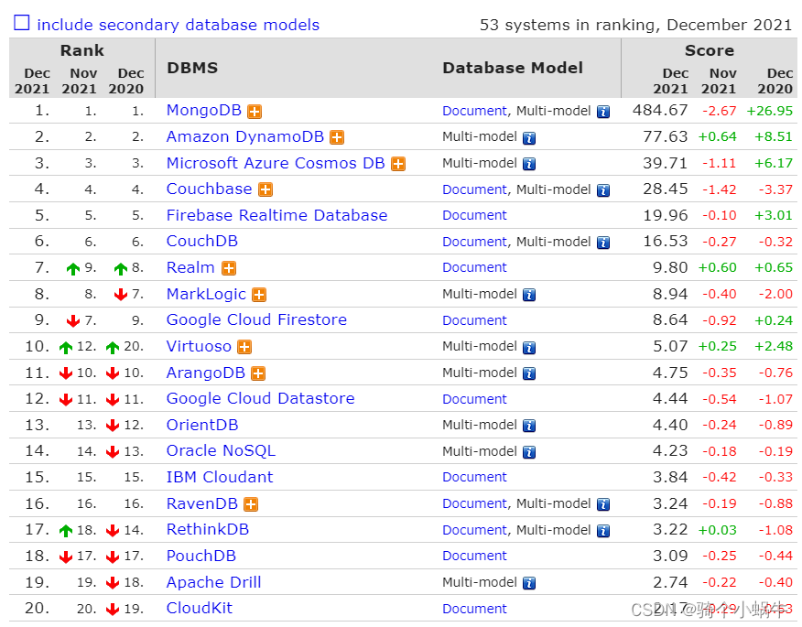Click the DBMS column header

click(x=192, y=68)
